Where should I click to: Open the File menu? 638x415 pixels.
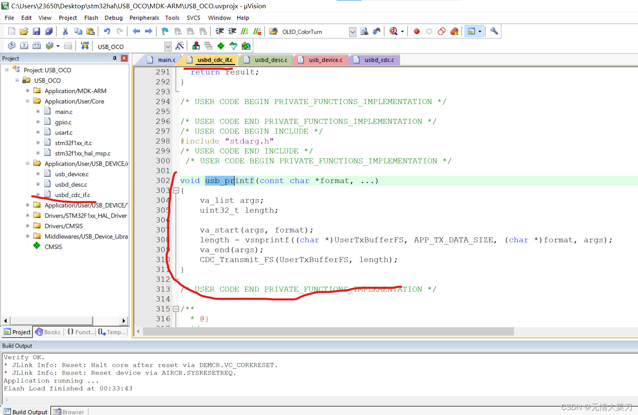[9, 18]
